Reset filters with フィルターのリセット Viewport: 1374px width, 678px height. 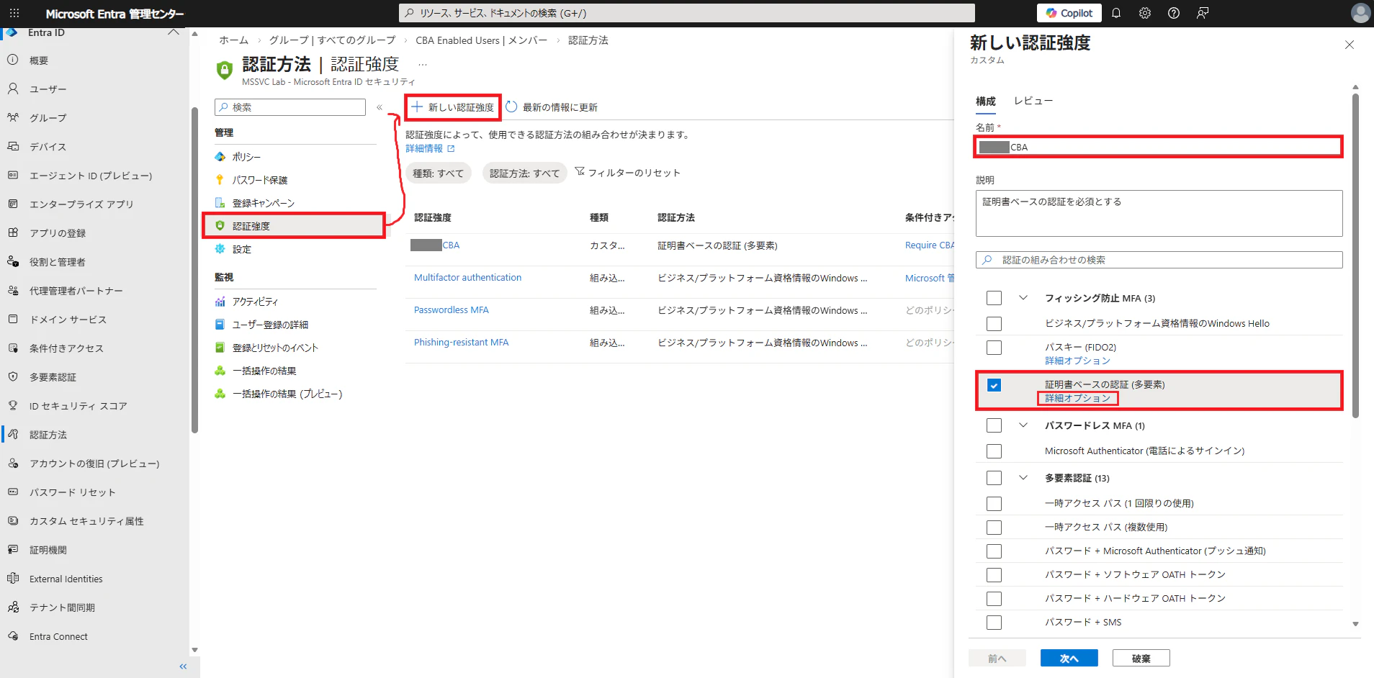628,173
